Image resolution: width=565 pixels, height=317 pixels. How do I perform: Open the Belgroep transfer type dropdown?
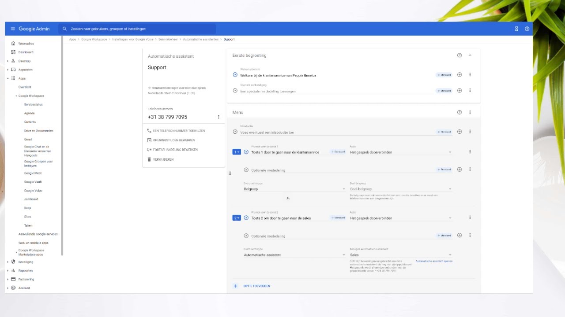(x=294, y=189)
